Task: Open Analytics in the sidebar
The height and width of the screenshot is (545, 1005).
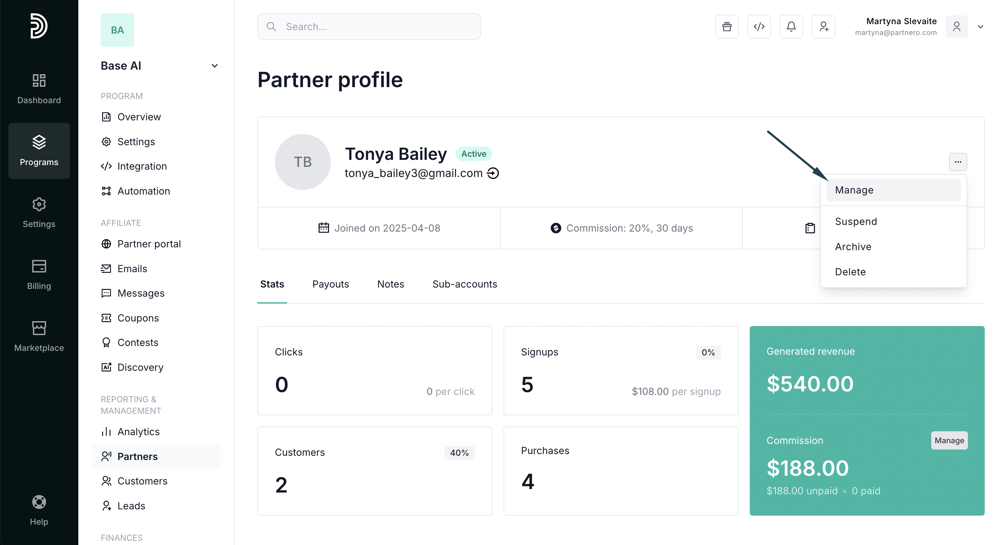Action: pyautogui.click(x=138, y=432)
